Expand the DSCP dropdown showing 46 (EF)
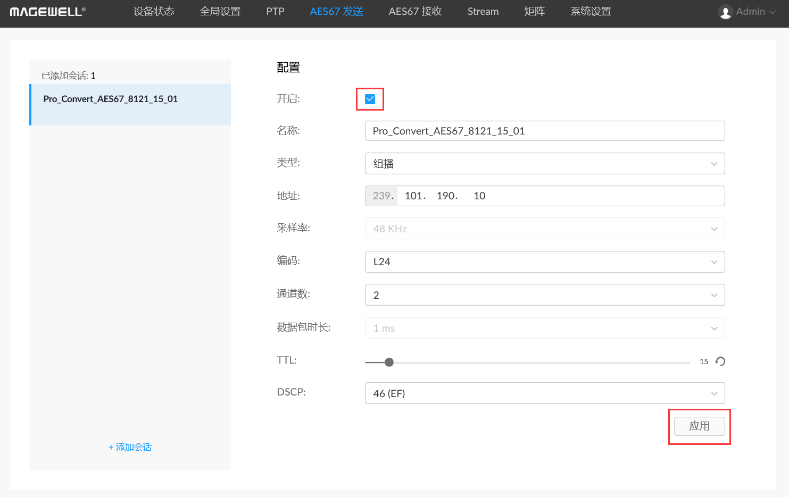789x497 pixels. [544, 393]
